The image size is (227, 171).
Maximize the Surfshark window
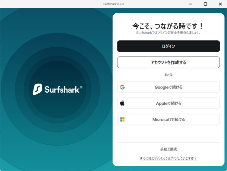(205, 4)
